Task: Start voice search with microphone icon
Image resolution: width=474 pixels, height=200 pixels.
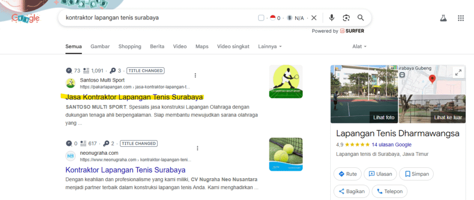Action: [x=331, y=18]
